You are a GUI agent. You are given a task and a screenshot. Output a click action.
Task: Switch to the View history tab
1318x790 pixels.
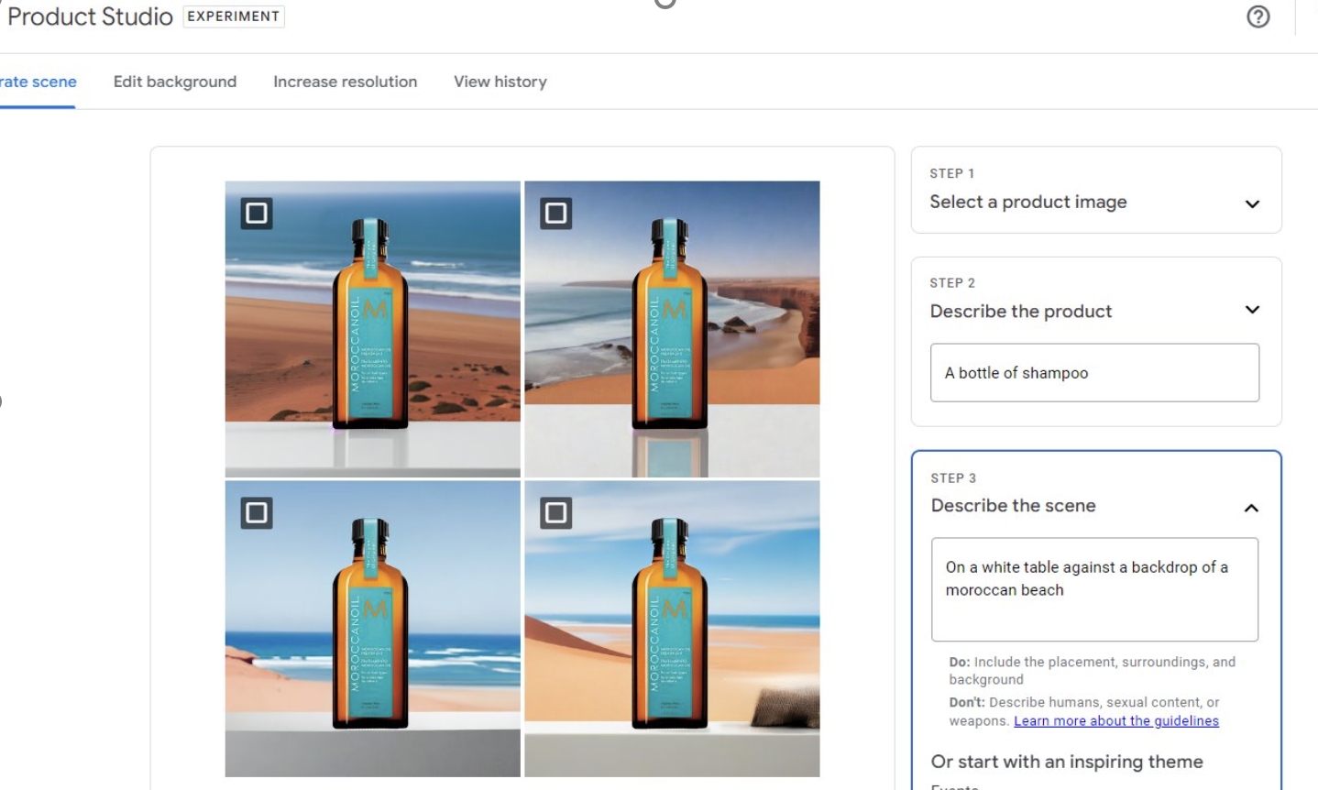pos(500,82)
